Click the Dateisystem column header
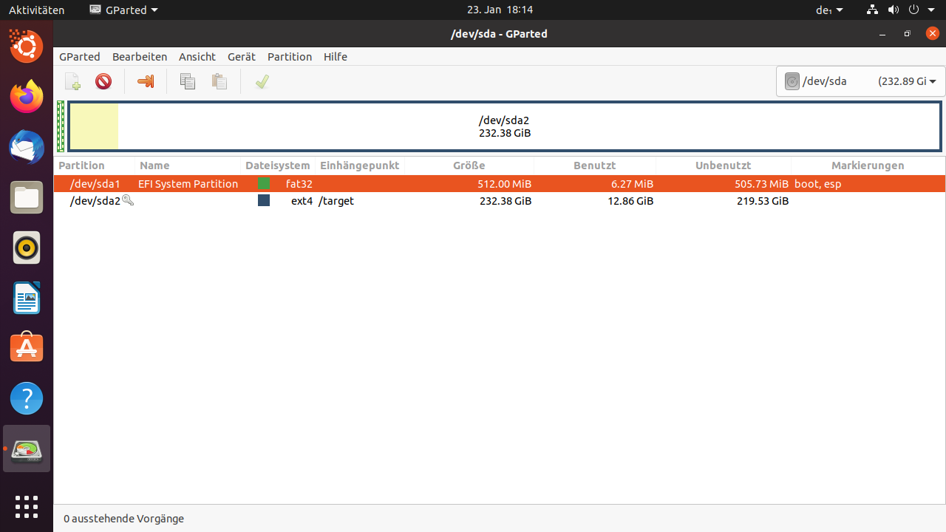 tap(279, 166)
